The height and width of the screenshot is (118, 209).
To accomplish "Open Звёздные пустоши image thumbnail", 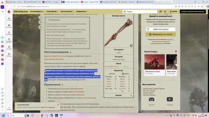I will coord(154,62).
